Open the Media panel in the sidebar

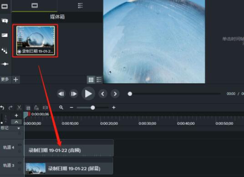coord(5,6)
